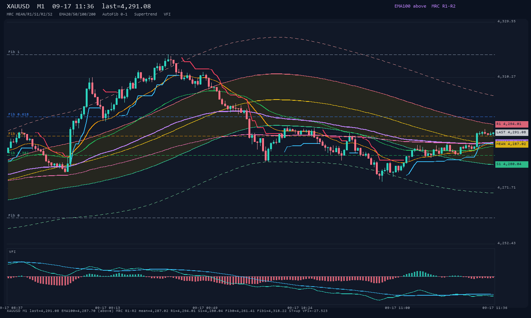The height and width of the screenshot is (318, 531).
Task: Click the bottom status summary line
Action: (167, 311)
